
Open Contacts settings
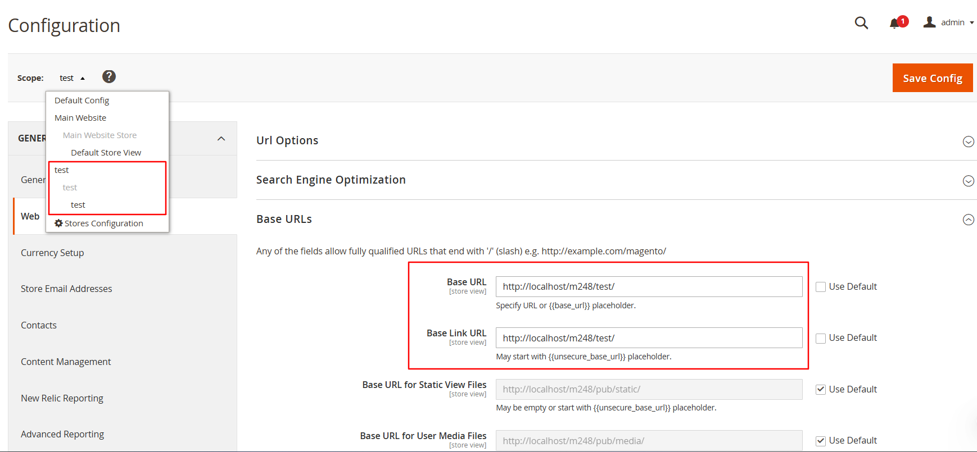(x=39, y=325)
